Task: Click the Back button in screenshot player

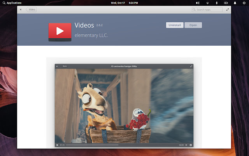Action: (x=65, y=66)
